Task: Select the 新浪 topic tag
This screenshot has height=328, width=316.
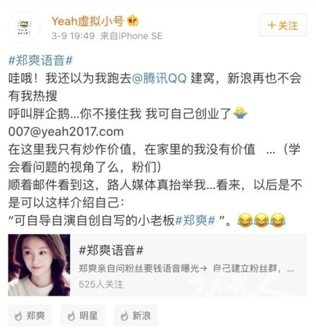Action: 135,316
